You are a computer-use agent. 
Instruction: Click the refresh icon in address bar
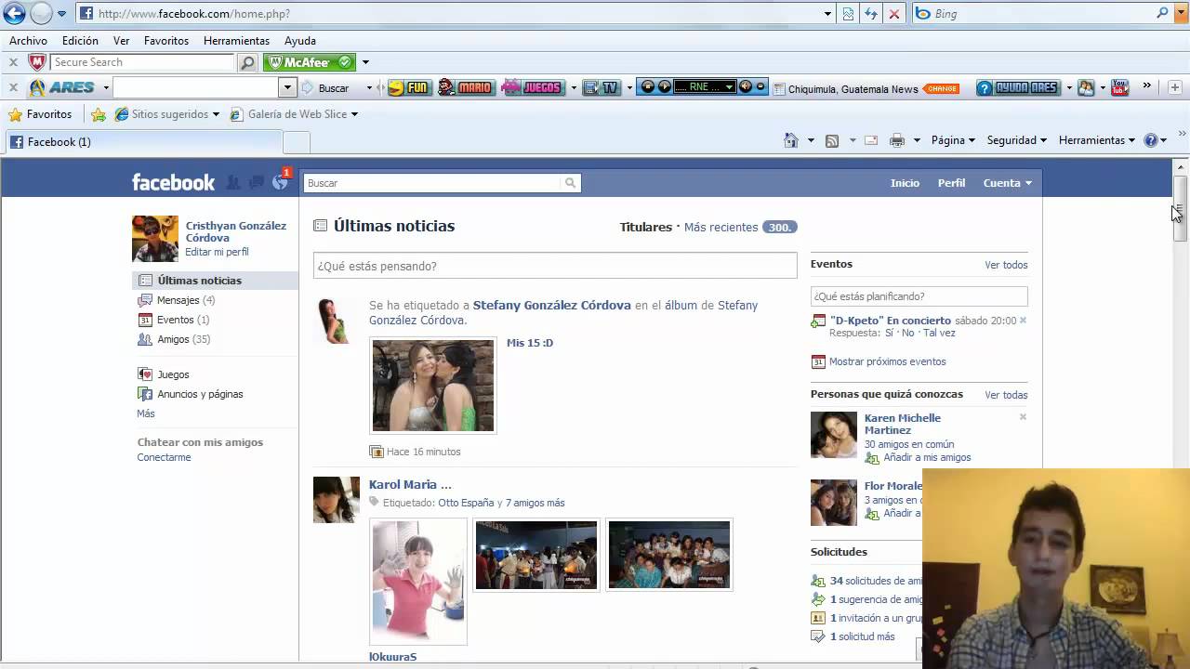(x=871, y=14)
